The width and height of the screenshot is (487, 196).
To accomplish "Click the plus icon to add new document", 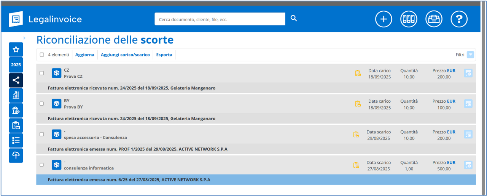I will pyautogui.click(x=384, y=19).
